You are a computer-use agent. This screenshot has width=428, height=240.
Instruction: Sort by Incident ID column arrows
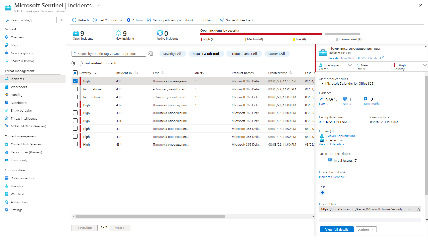136,73
